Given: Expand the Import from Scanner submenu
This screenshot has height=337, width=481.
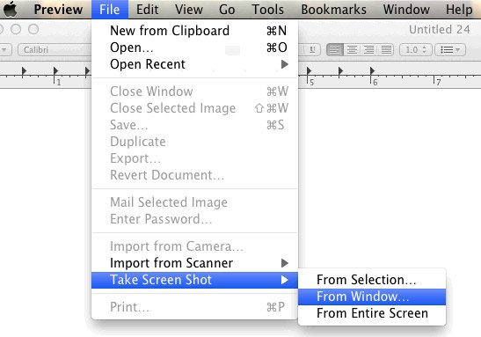Looking at the screenshot, I should 195,263.
